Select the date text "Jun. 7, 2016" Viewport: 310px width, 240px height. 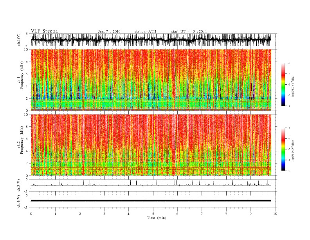[x=109, y=31]
